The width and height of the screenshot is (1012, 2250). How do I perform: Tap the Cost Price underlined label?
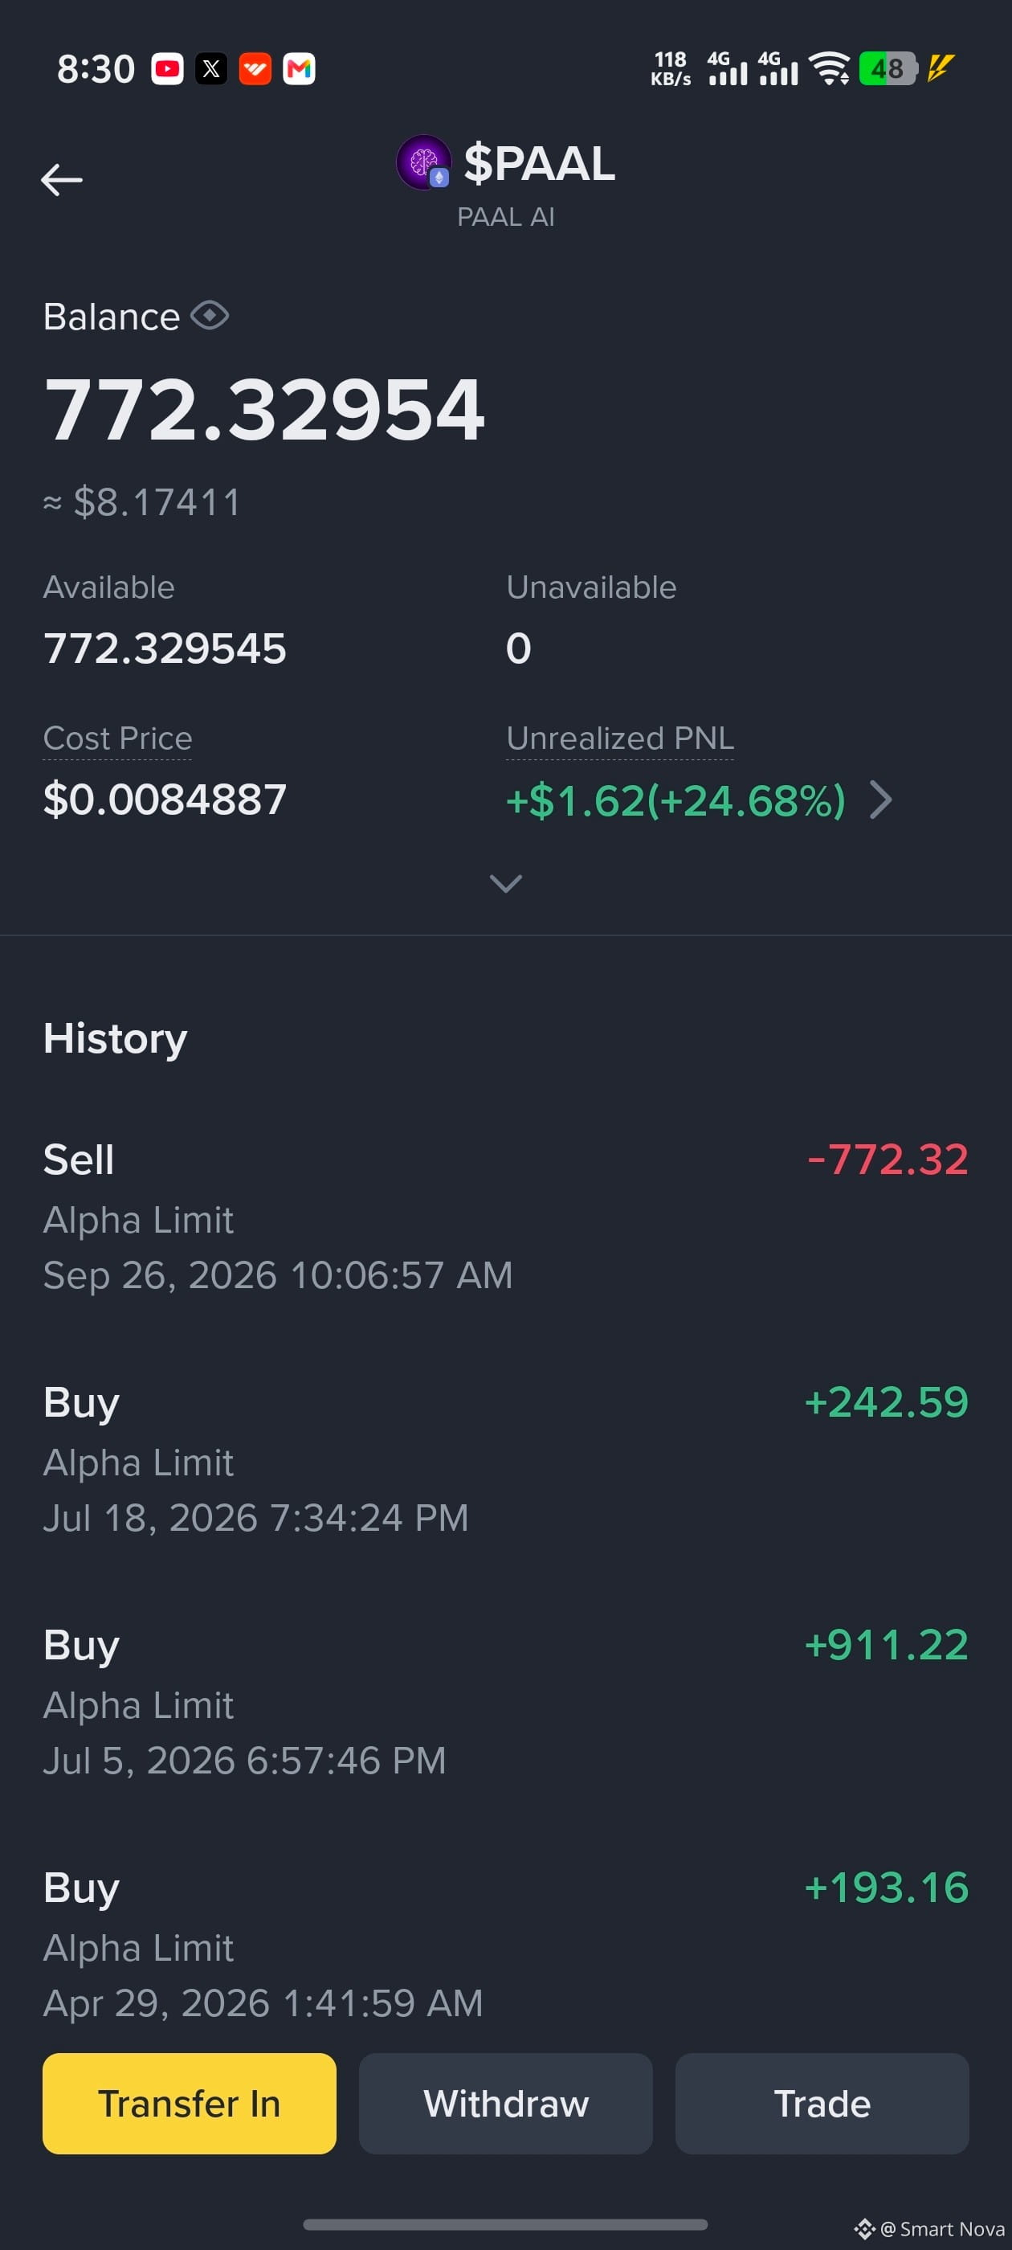click(118, 739)
